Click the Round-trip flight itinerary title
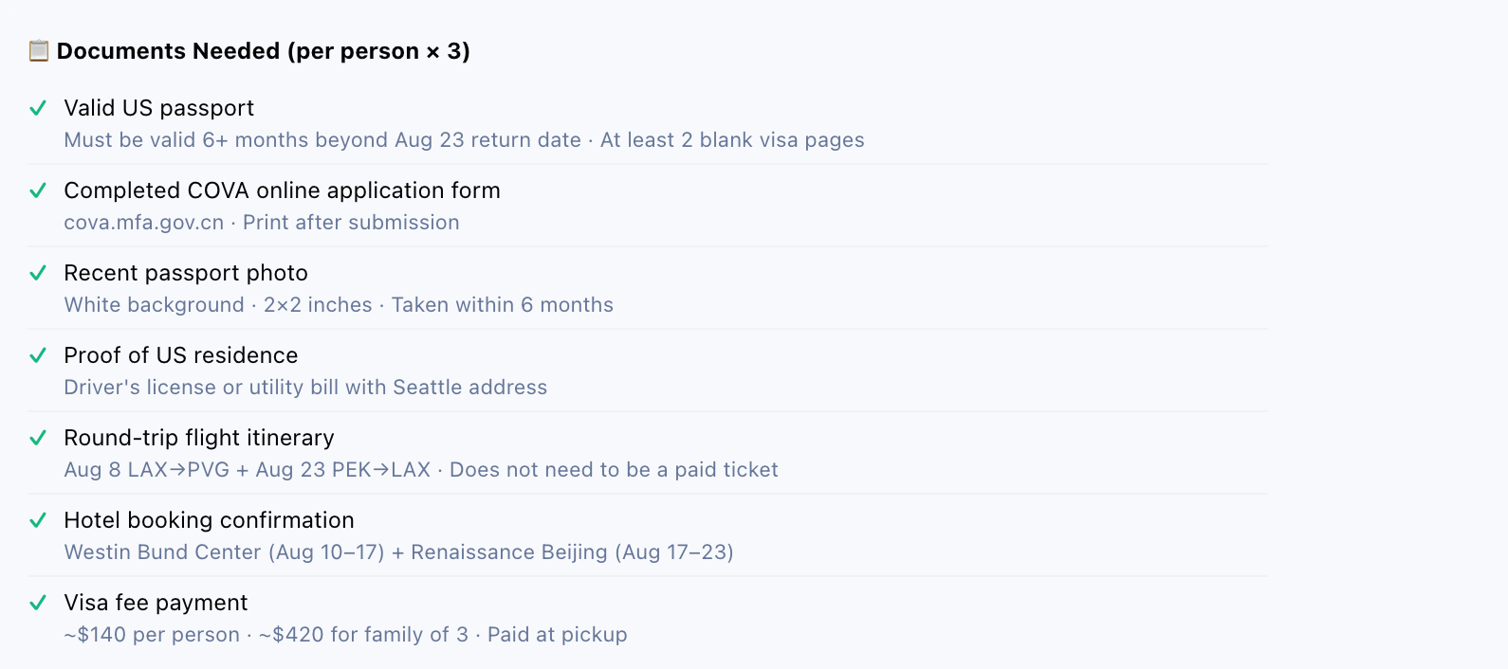This screenshot has height=669, width=1508. [199, 438]
